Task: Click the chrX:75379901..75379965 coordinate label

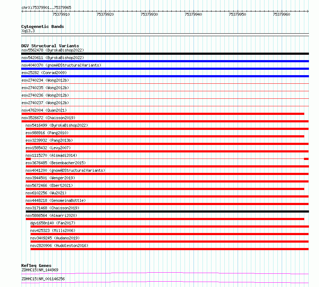Action: [46, 8]
